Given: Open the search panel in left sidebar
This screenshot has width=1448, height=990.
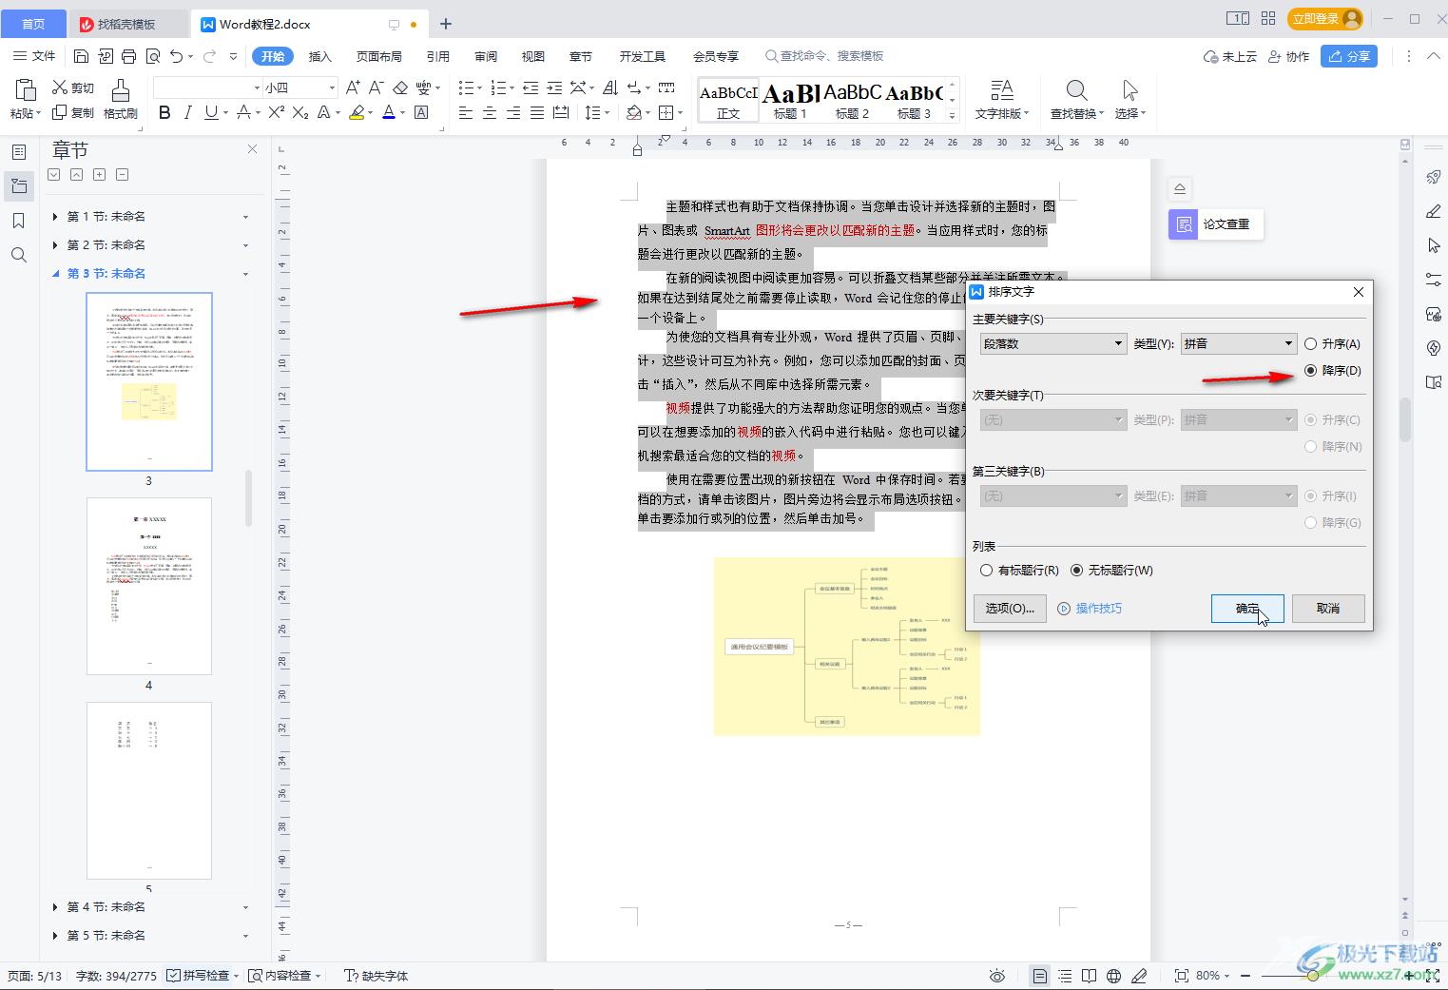Looking at the screenshot, I should click(18, 255).
